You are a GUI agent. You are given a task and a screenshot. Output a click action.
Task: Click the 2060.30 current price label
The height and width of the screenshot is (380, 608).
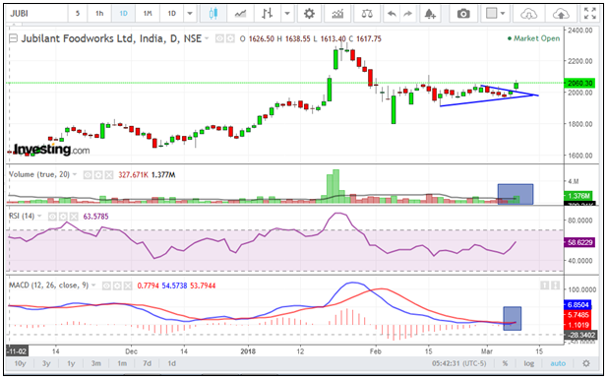580,83
